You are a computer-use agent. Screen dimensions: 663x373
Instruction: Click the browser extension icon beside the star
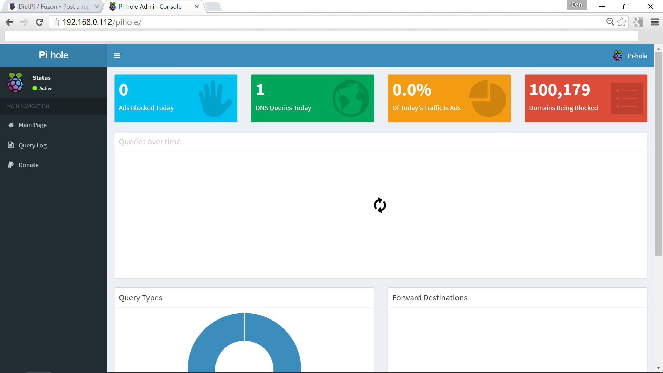pyautogui.click(x=638, y=22)
